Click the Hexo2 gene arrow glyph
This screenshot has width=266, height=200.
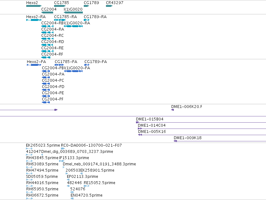(x=34, y=6)
